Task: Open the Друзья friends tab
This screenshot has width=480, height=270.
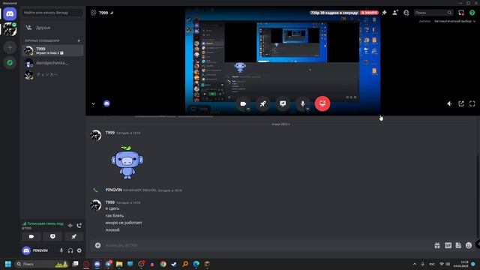Action: pyautogui.click(x=52, y=28)
